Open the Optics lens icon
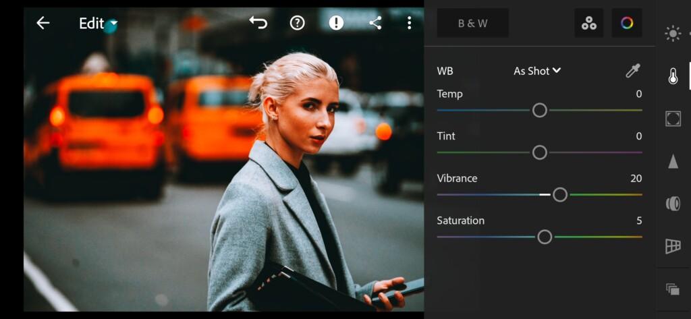 pos(673,204)
